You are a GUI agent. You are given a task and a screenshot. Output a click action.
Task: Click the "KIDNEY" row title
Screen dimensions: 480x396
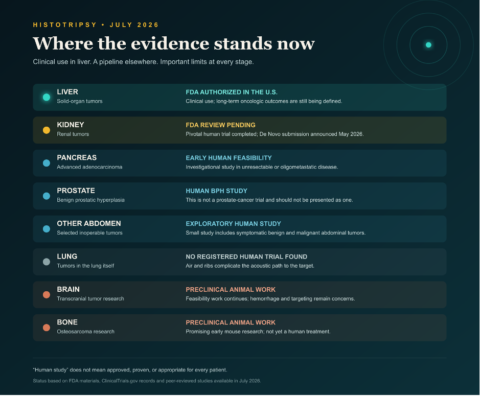pos(71,125)
